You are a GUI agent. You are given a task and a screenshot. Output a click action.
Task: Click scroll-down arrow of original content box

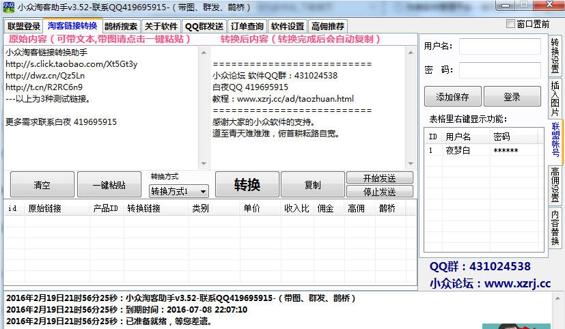coord(204,164)
